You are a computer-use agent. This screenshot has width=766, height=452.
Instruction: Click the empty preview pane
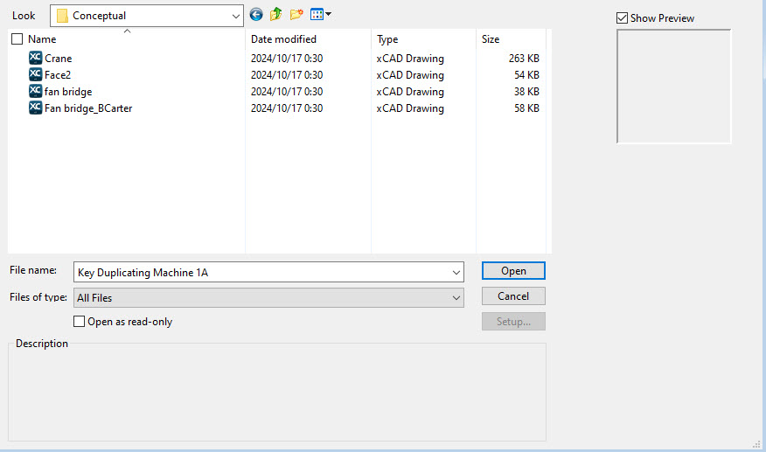coord(673,86)
